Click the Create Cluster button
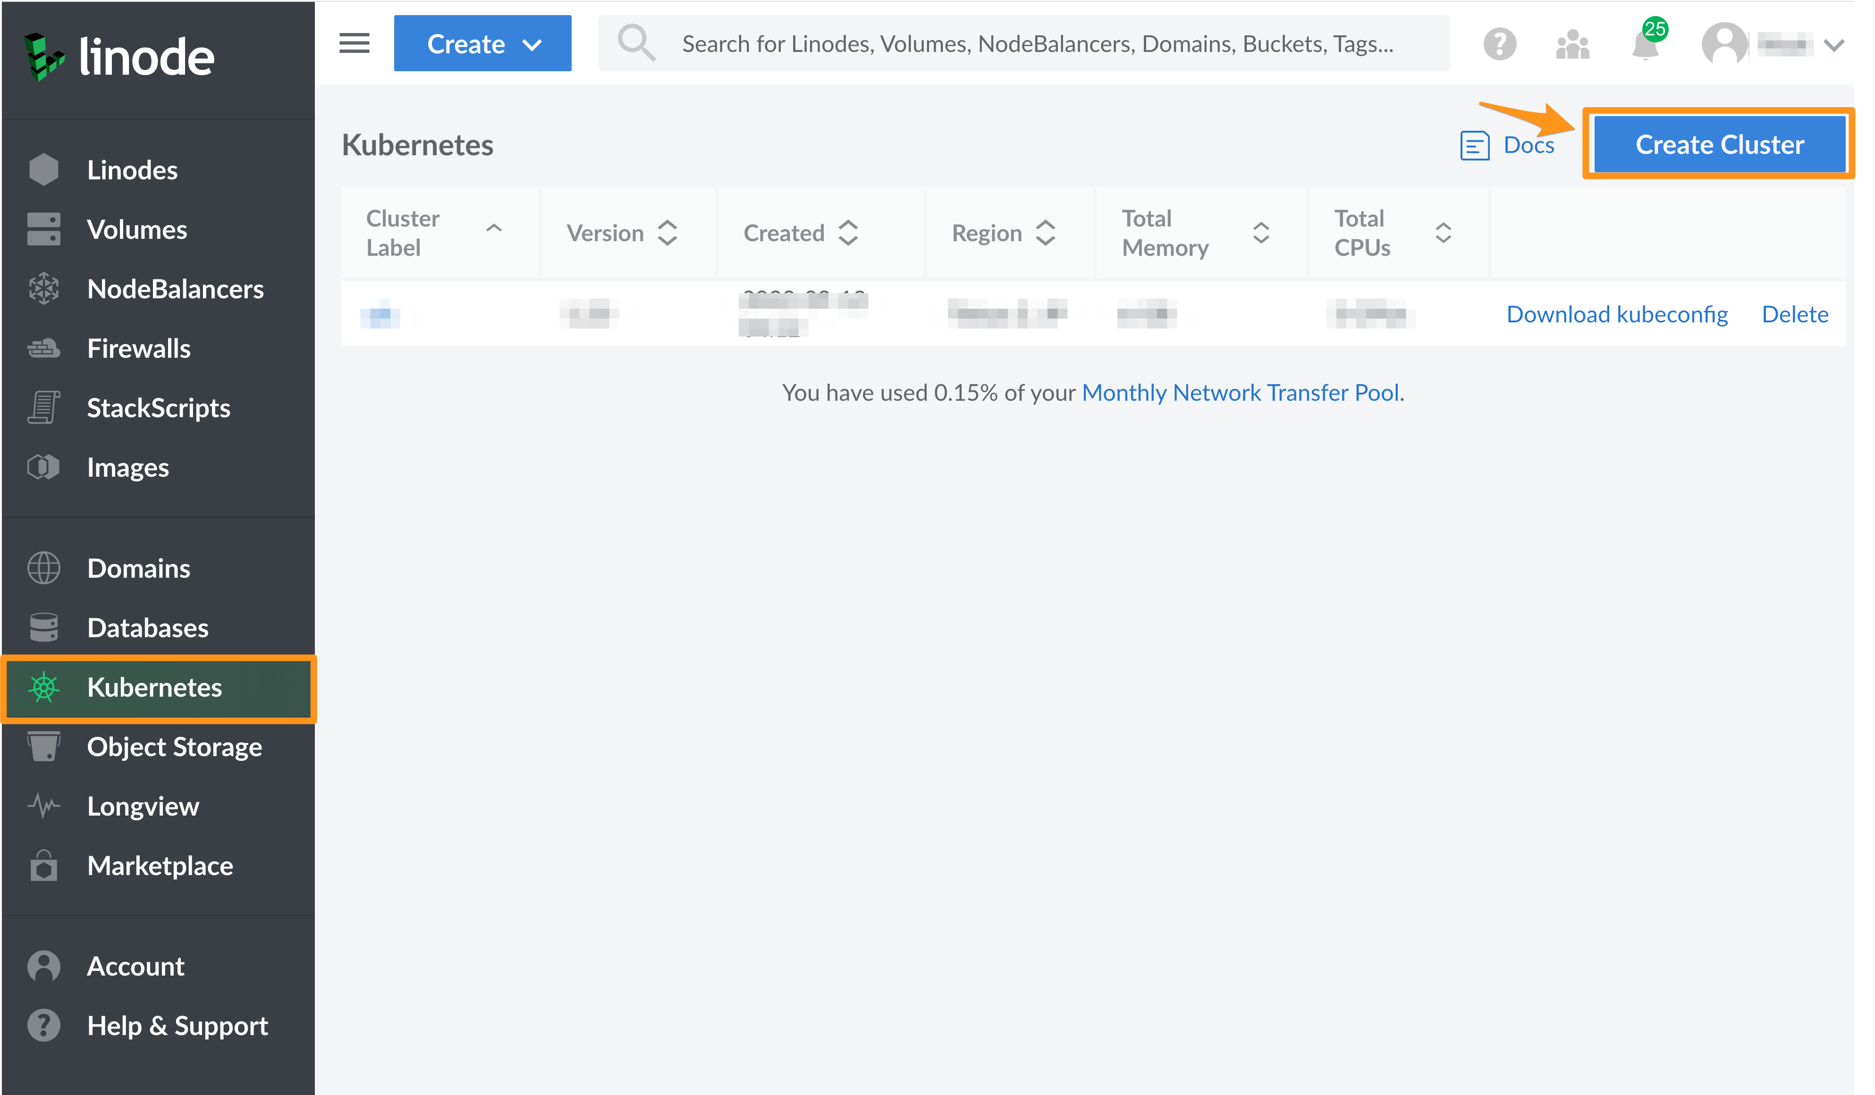1875x1095 pixels. 1719,144
